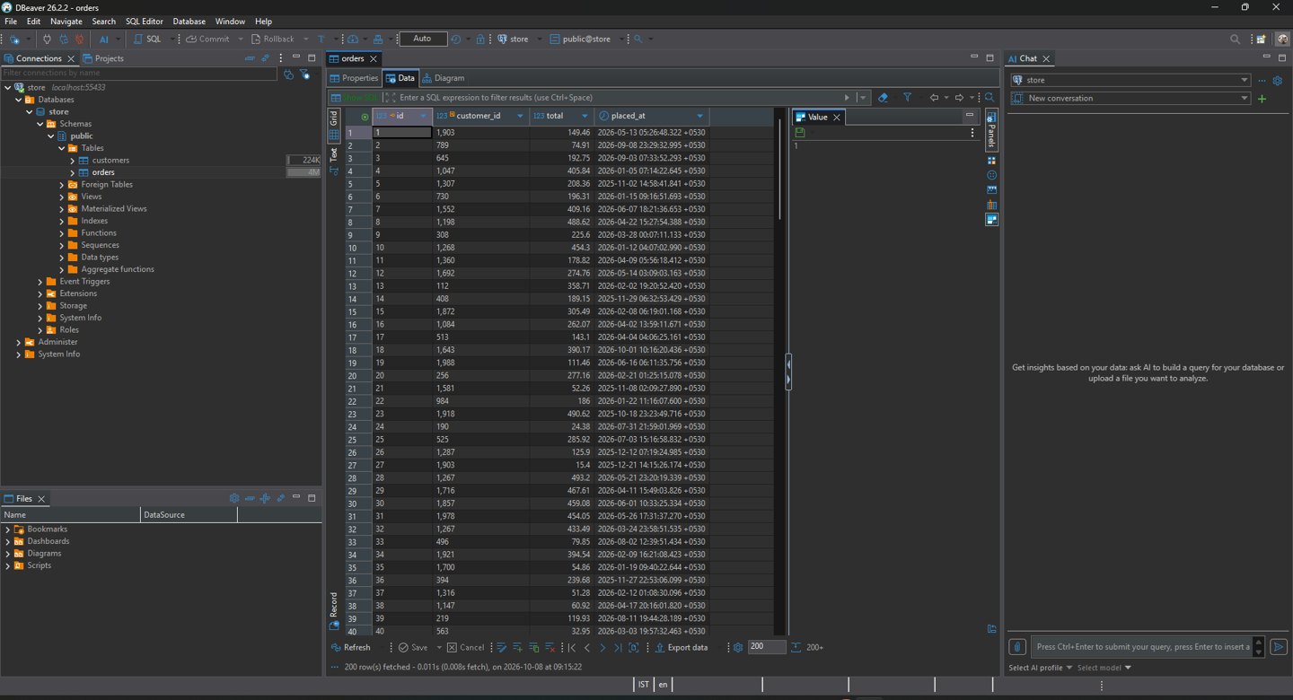This screenshot has height=700, width=1293.
Task: Switch to the Diagram tab
Action: tap(444, 78)
